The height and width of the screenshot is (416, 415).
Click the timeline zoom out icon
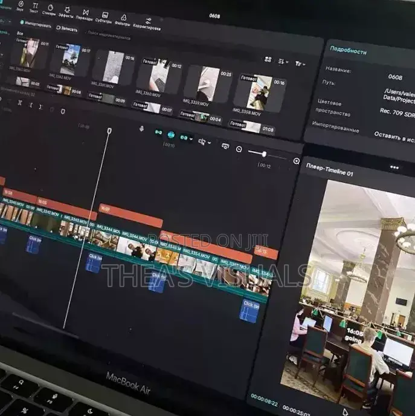239,149
